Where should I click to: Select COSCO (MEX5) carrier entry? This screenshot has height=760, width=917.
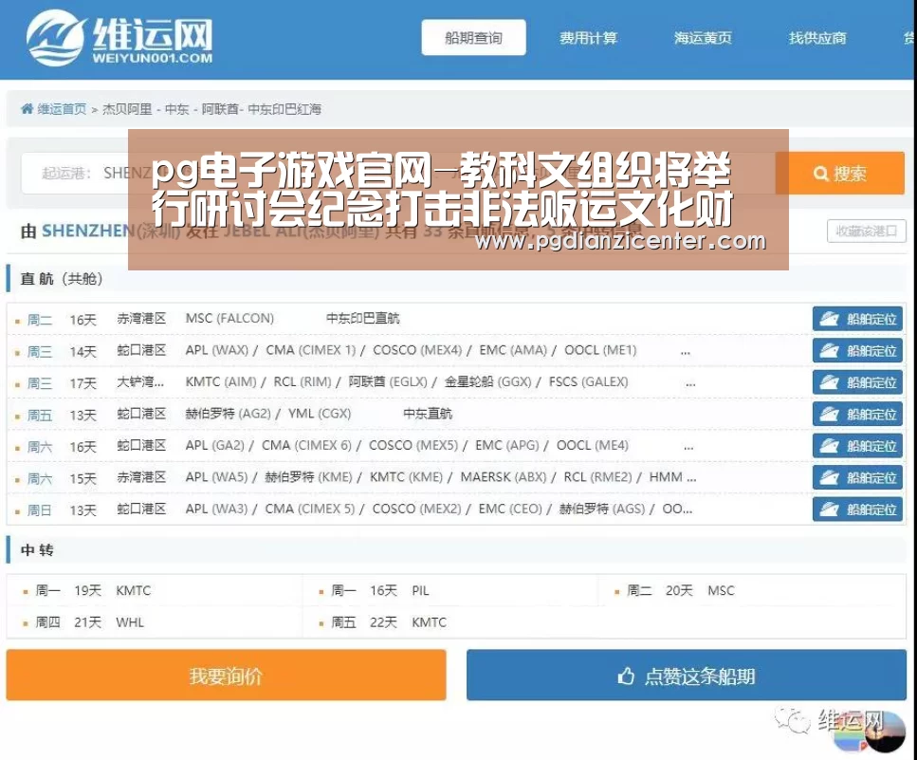[x=413, y=445]
